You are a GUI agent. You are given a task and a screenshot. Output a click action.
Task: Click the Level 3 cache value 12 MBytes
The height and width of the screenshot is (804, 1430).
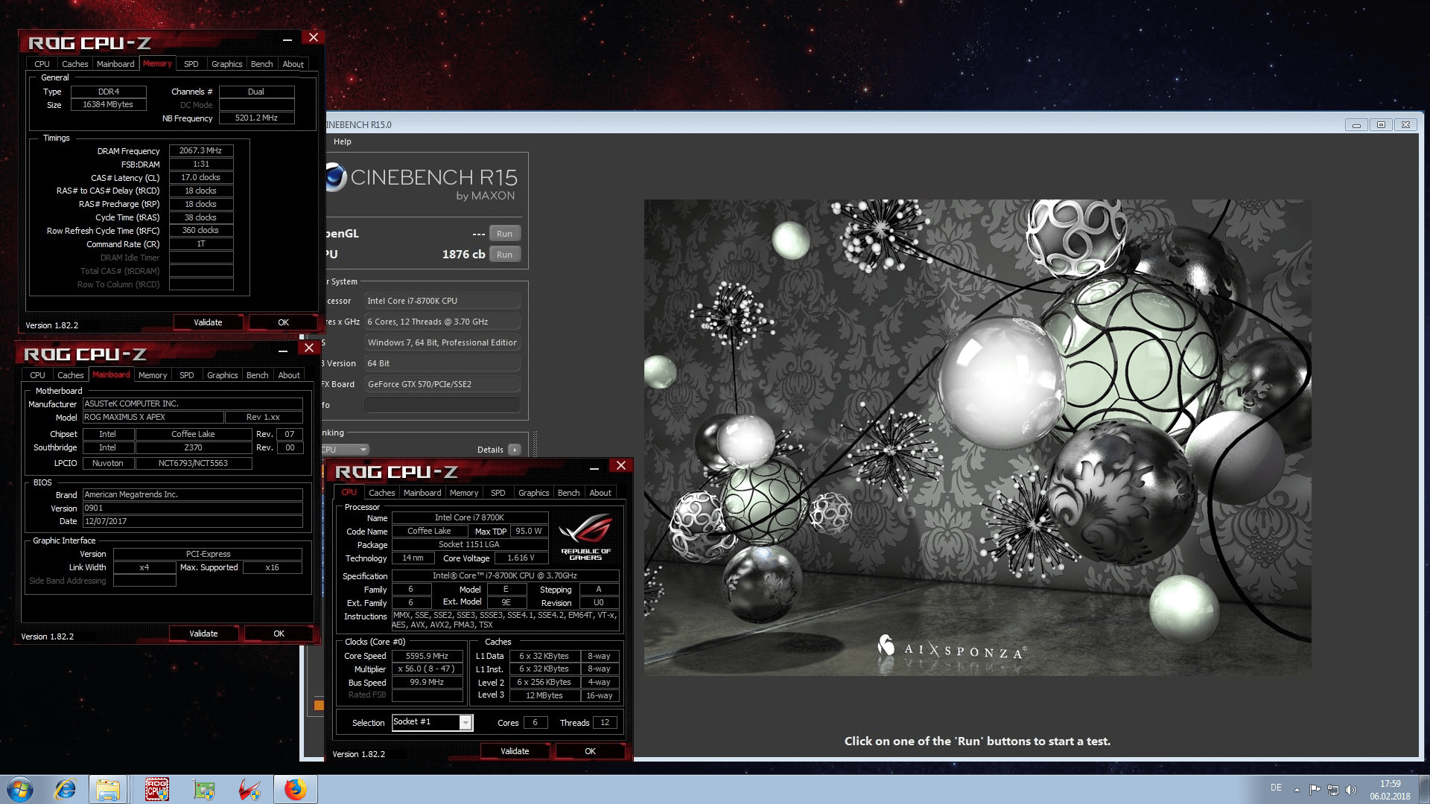pyautogui.click(x=544, y=695)
